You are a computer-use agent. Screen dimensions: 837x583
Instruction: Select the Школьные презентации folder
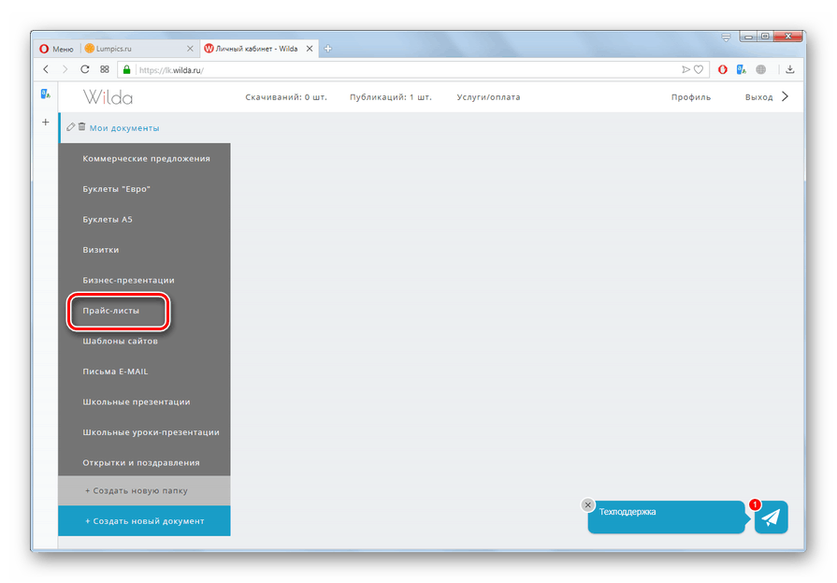tap(145, 402)
